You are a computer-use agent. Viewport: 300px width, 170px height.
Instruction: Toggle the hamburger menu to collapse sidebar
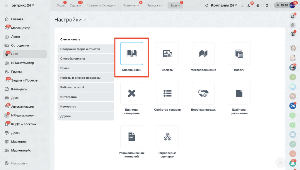pos(7,5)
